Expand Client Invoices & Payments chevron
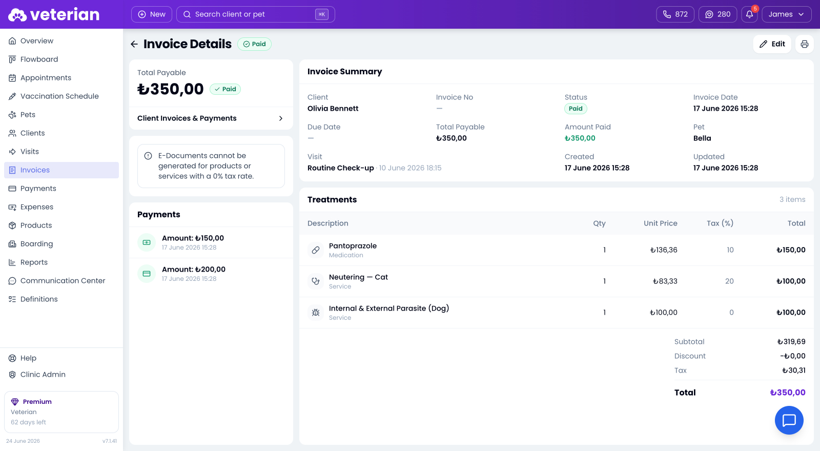Viewport: 820px width, 451px height. pyautogui.click(x=281, y=118)
